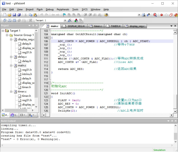Build the target files
Viewport: 178px width, 152px height.
tap(10, 20)
